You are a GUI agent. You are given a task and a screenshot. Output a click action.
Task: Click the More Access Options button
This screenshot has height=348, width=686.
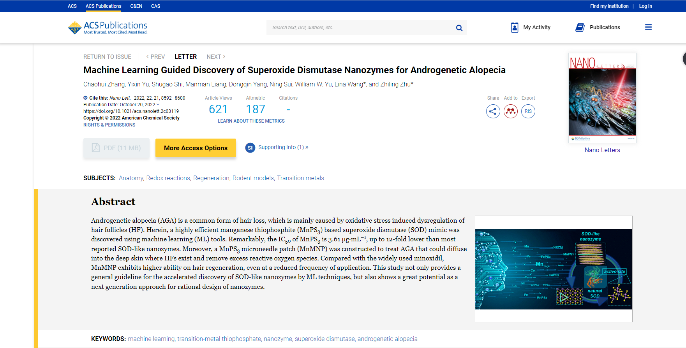196,148
